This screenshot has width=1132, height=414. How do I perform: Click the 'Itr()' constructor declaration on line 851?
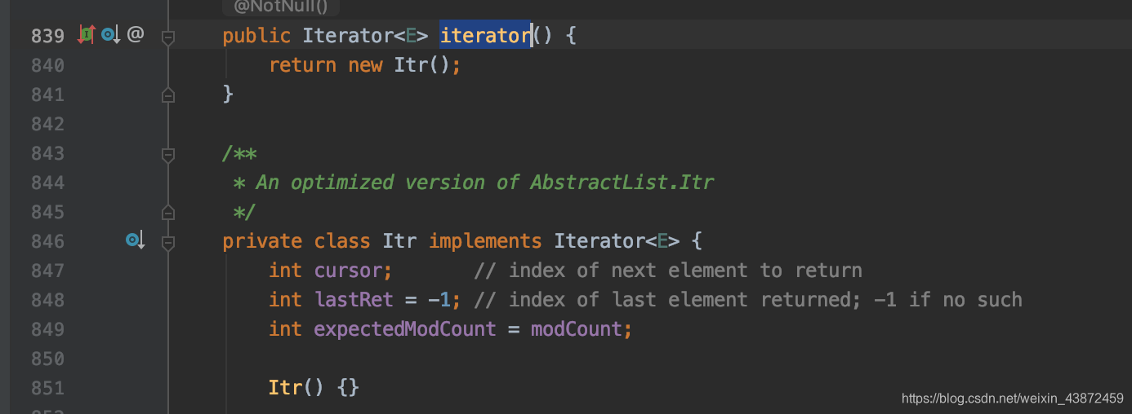tap(296, 388)
